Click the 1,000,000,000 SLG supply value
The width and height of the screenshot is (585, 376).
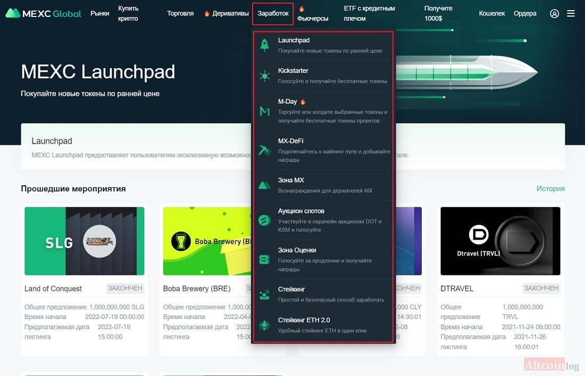click(x=116, y=307)
